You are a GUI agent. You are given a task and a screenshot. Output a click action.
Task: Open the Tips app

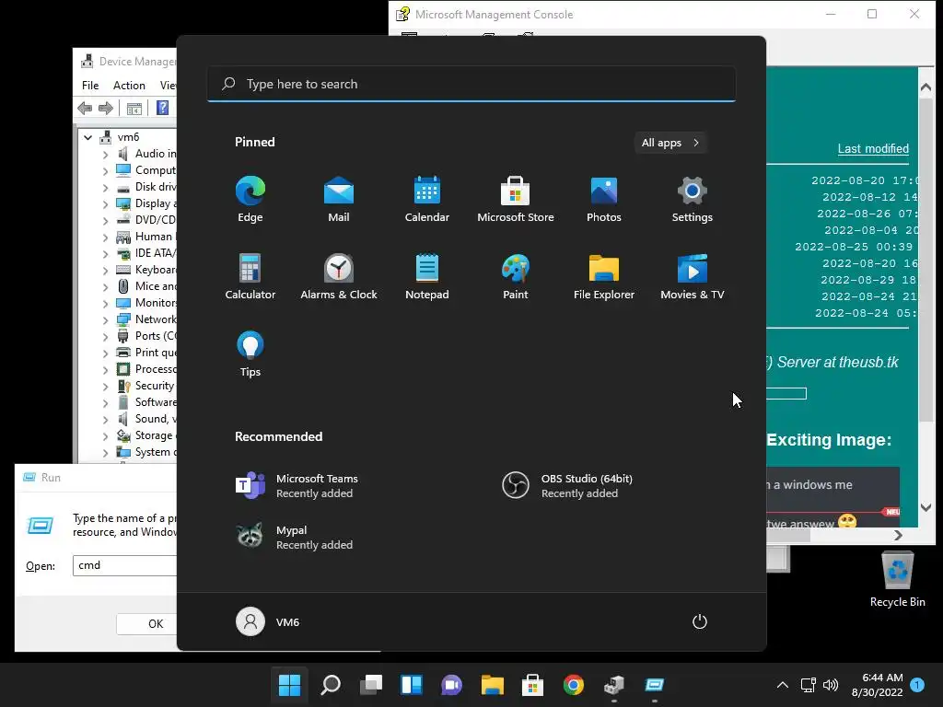coord(250,354)
